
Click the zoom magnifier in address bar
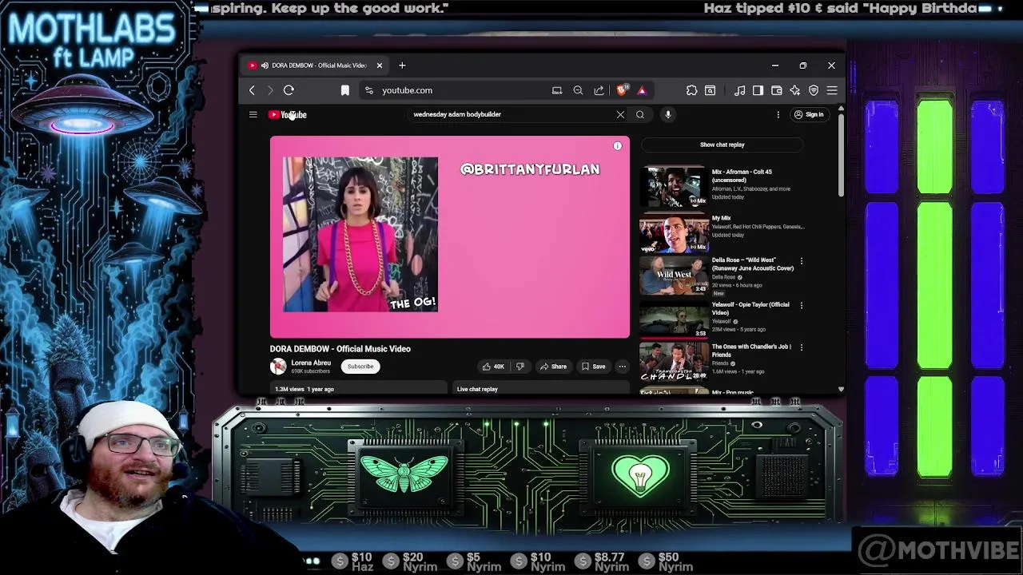pos(578,90)
